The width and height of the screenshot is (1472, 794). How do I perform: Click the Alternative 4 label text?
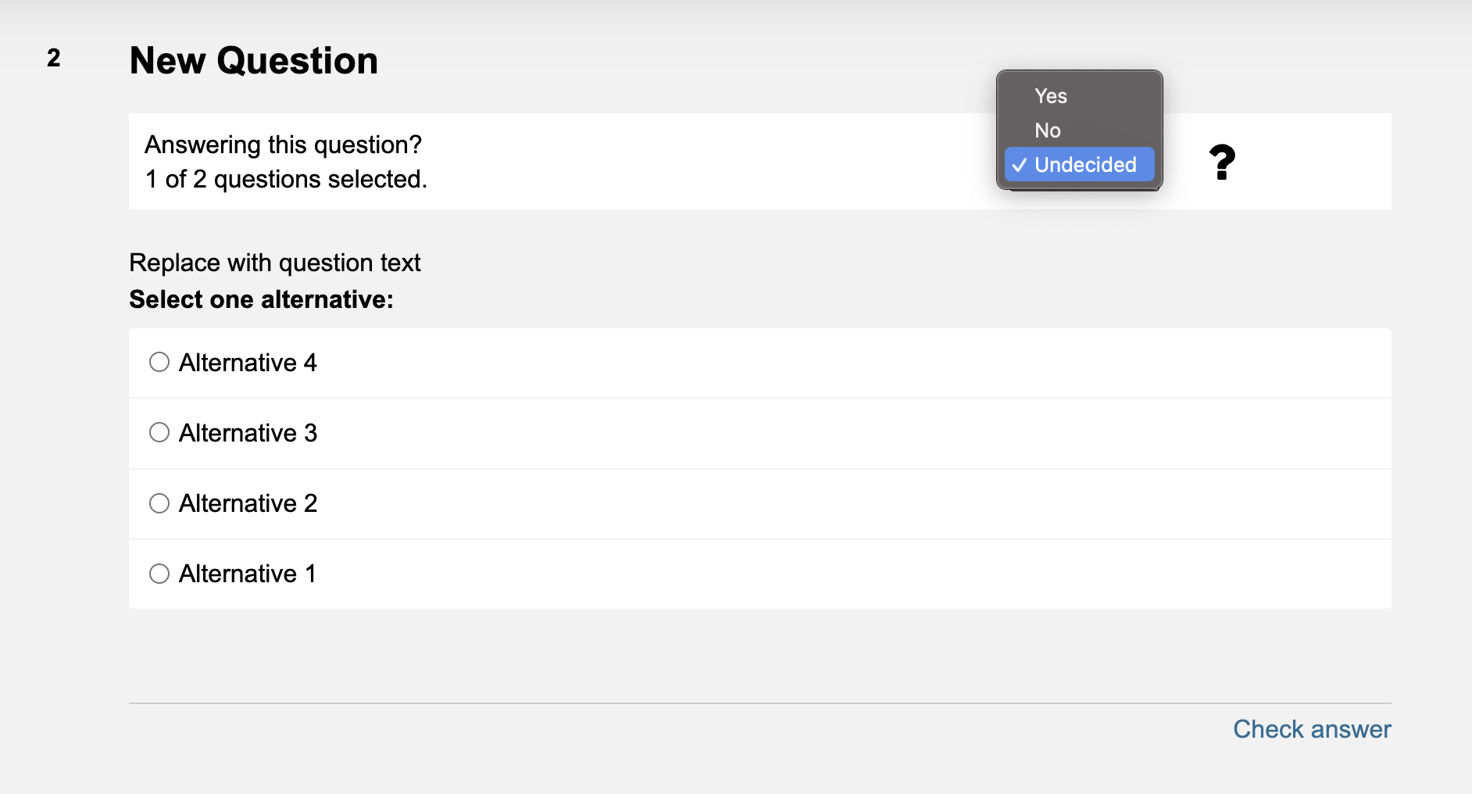pyautogui.click(x=248, y=363)
